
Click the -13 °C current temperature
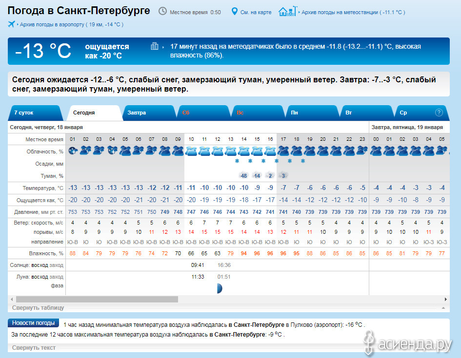coord(43,51)
